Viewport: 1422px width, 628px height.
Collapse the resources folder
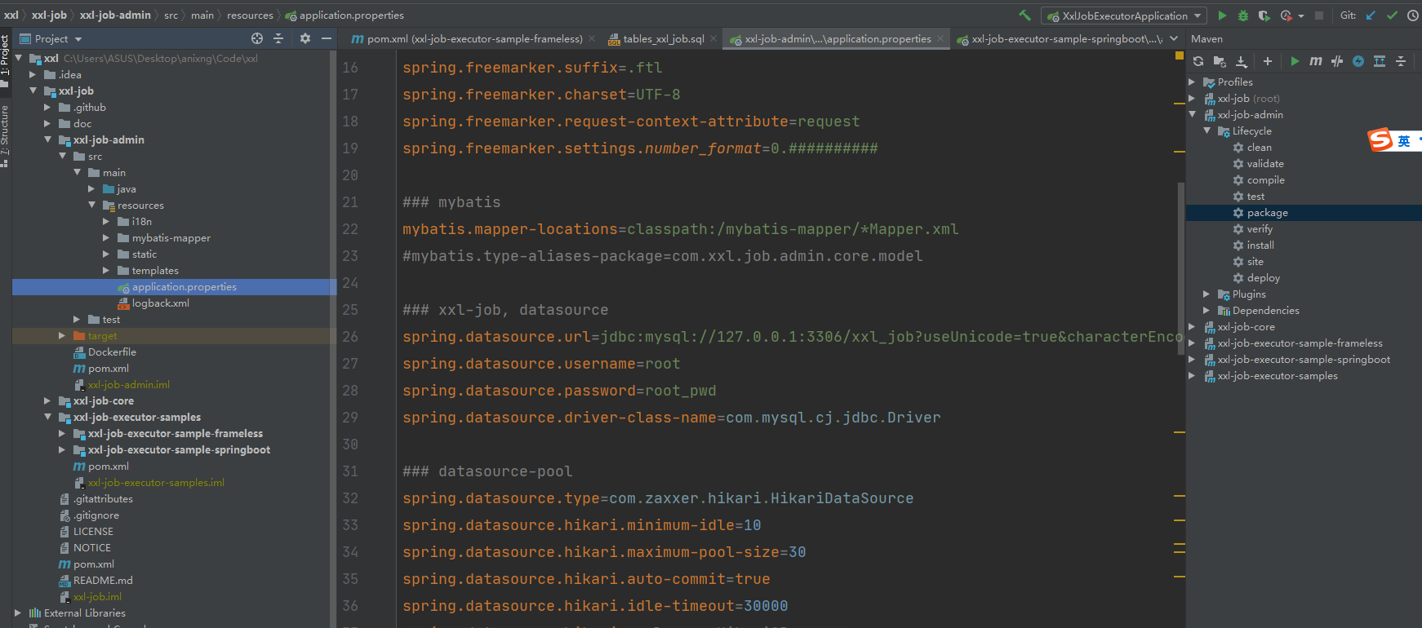coord(91,205)
